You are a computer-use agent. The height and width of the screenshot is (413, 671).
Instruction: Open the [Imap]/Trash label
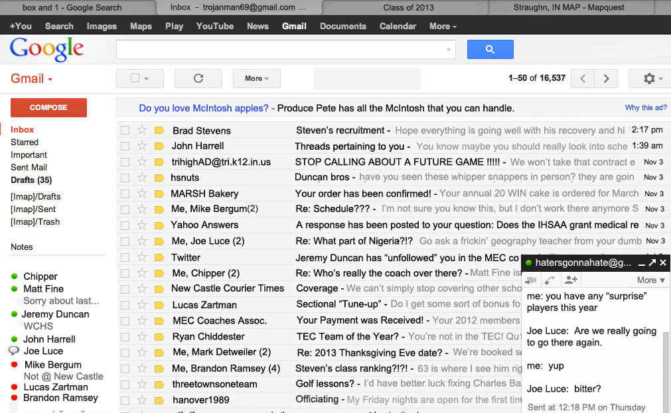pos(35,222)
